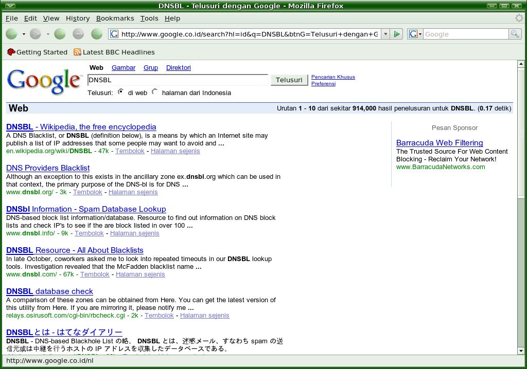
Task: Open Halaman sejenis for the www.dnsbl.com result
Action: tap(140, 274)
